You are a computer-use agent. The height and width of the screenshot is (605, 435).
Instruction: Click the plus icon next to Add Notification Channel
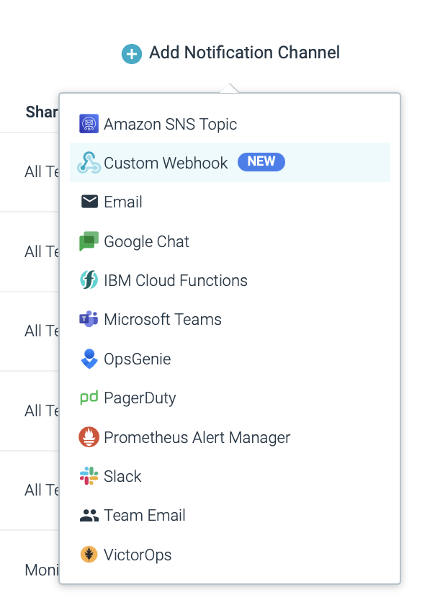coord(131,53)
